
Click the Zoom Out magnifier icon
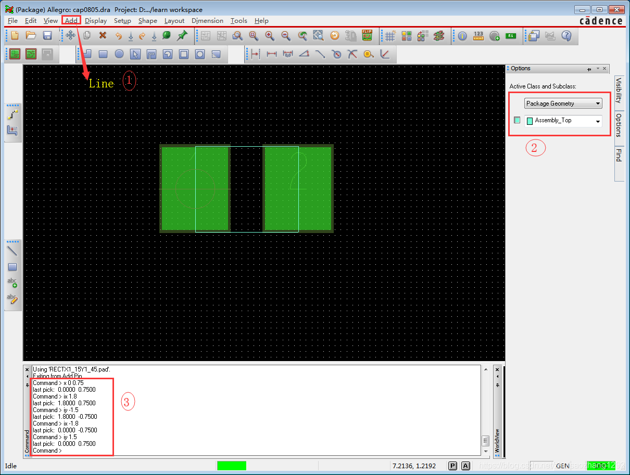pyautogui.click(x=286, y=35)
